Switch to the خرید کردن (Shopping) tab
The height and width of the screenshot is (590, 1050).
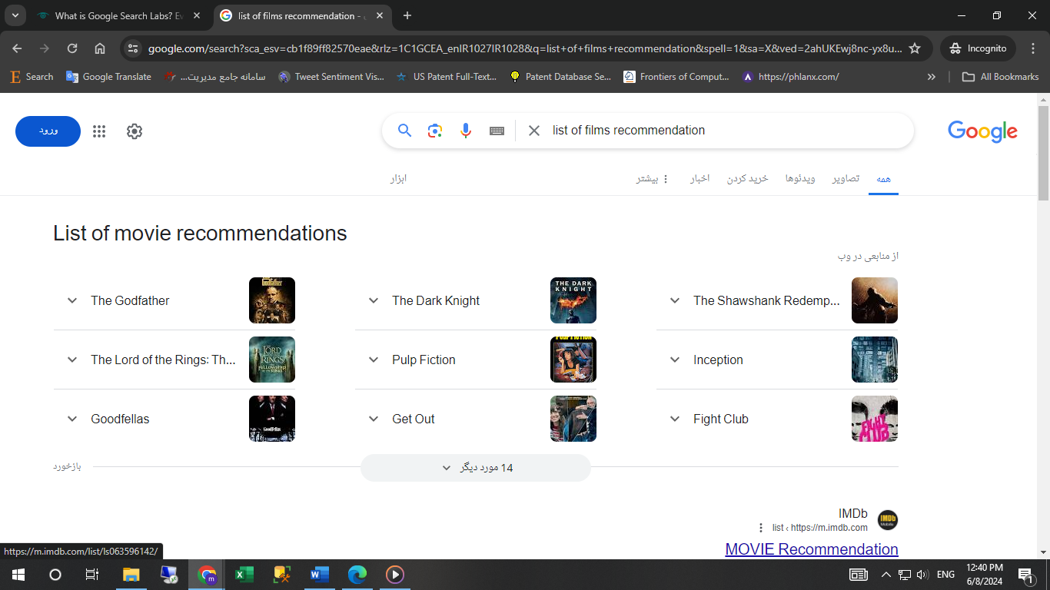748,178
